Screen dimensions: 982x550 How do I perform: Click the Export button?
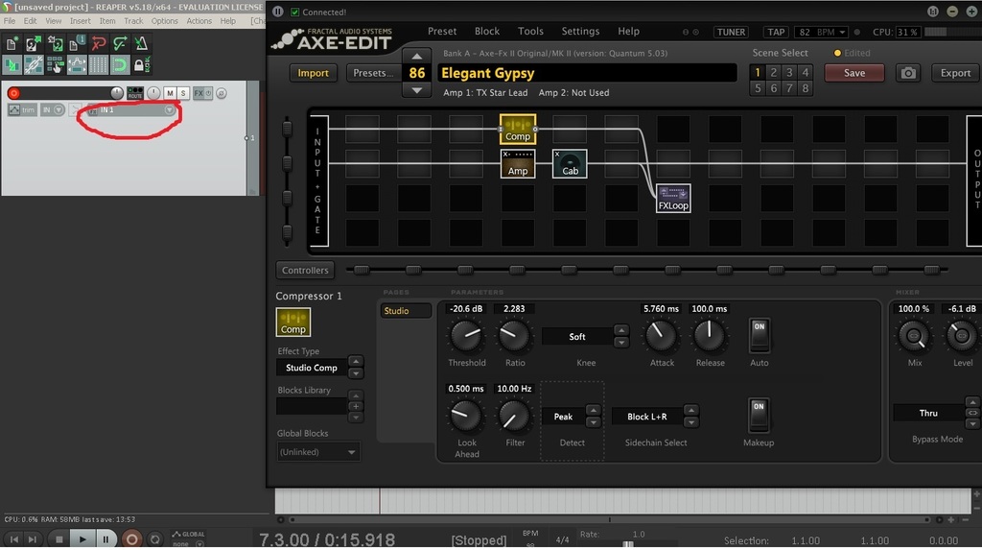955,73
